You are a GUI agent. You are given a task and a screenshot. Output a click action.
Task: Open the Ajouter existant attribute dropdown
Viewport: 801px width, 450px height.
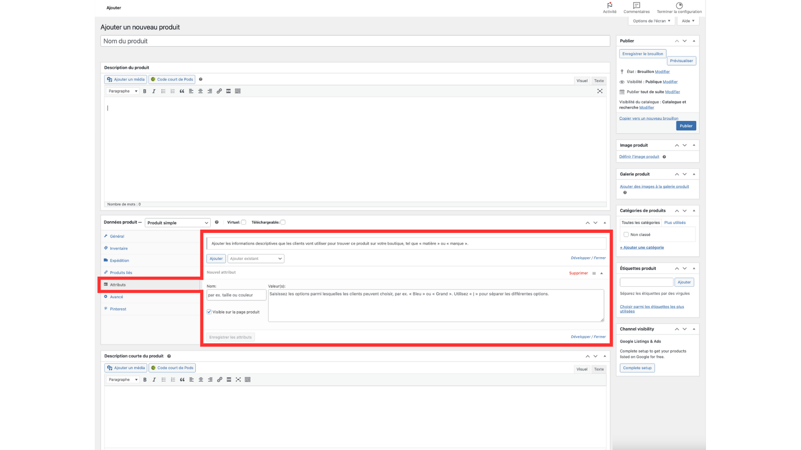pos(256,259)
